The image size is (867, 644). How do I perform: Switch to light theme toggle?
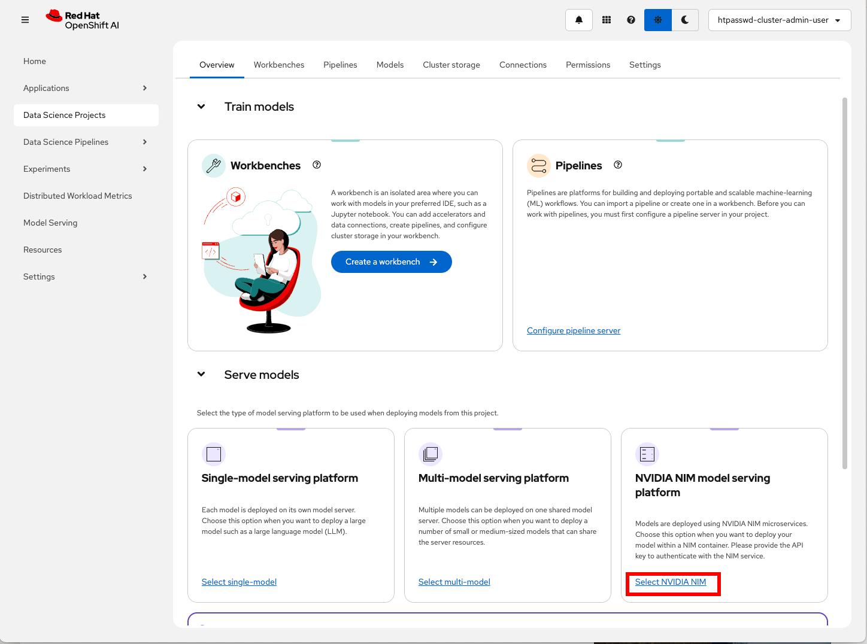coord(658,20)
